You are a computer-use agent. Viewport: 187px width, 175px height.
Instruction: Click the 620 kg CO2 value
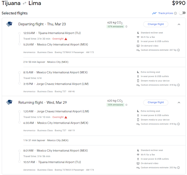coord(115,101)
